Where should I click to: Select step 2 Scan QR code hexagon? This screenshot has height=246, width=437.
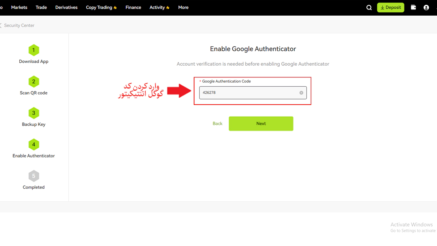(x=34, y=82)
